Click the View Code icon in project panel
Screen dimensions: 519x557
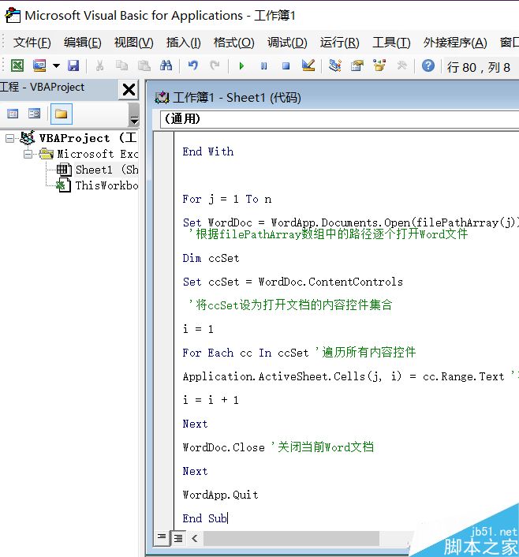[x=13, y=114]
